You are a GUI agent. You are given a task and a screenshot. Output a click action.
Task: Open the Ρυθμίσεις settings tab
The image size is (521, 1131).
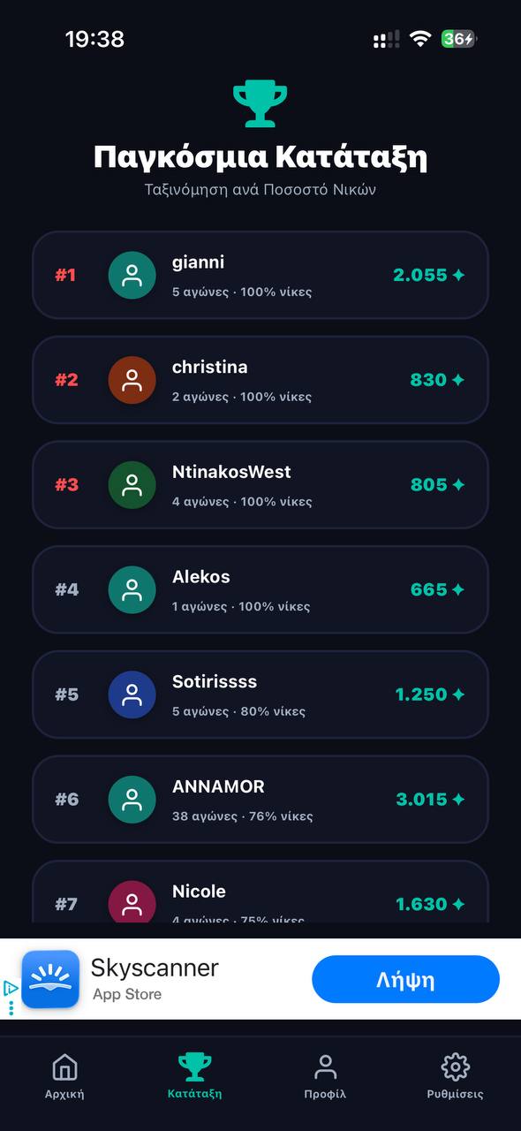pos(455,1076)
